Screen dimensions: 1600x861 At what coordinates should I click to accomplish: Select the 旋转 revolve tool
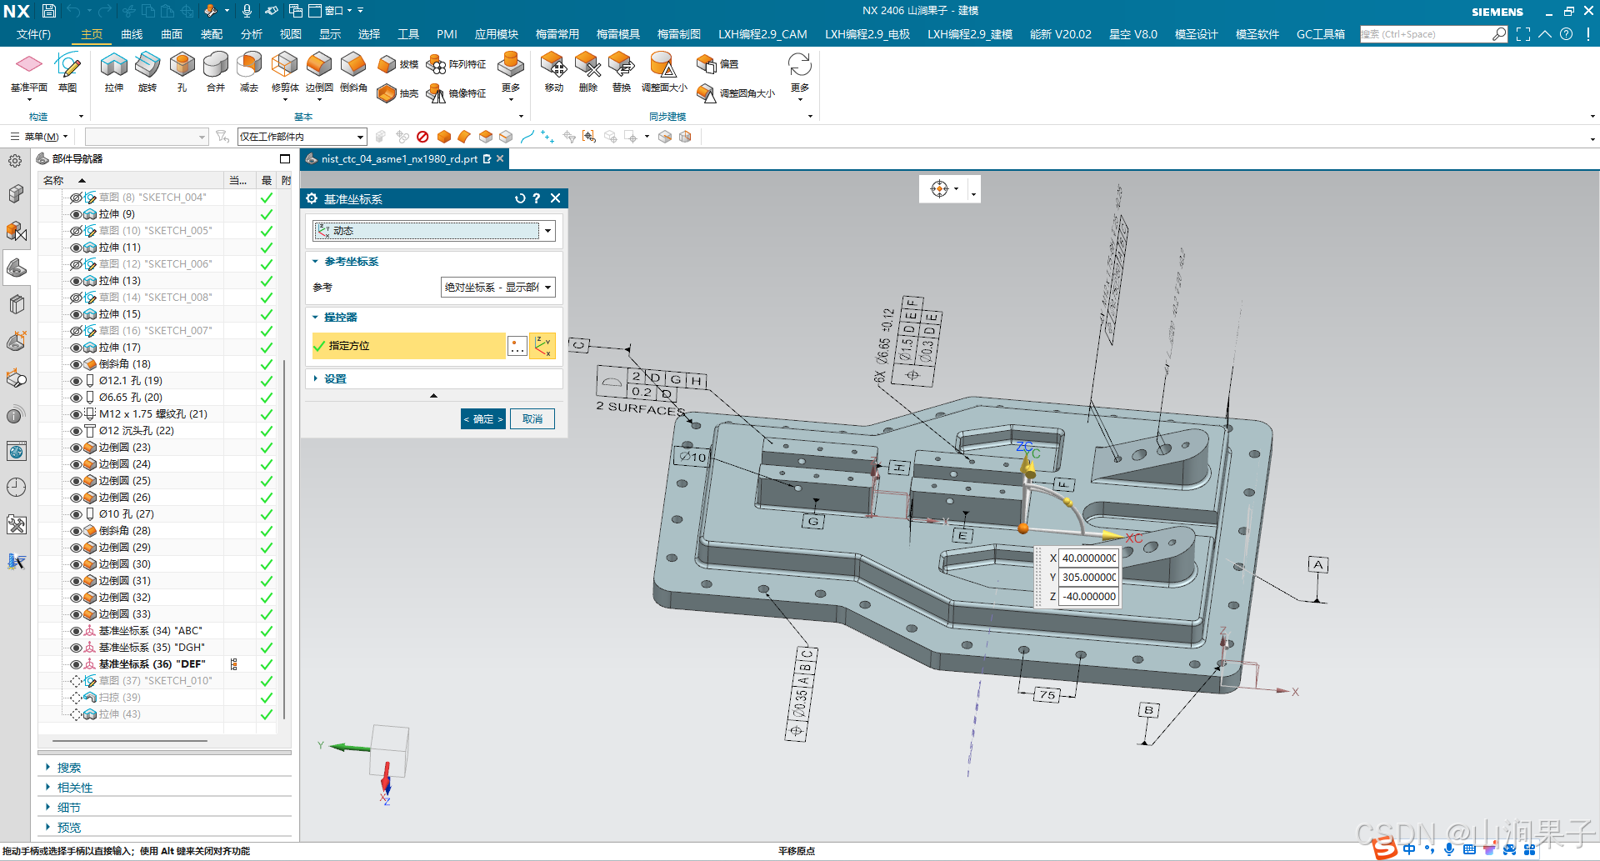[x=147, y=73]
